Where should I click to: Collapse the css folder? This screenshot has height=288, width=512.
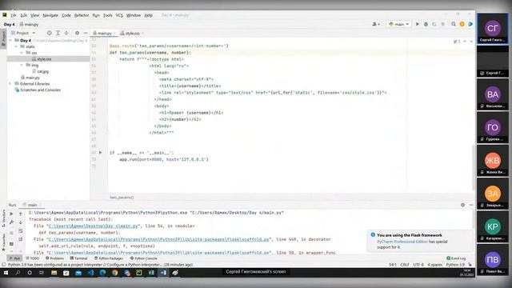tap(22, 53)
